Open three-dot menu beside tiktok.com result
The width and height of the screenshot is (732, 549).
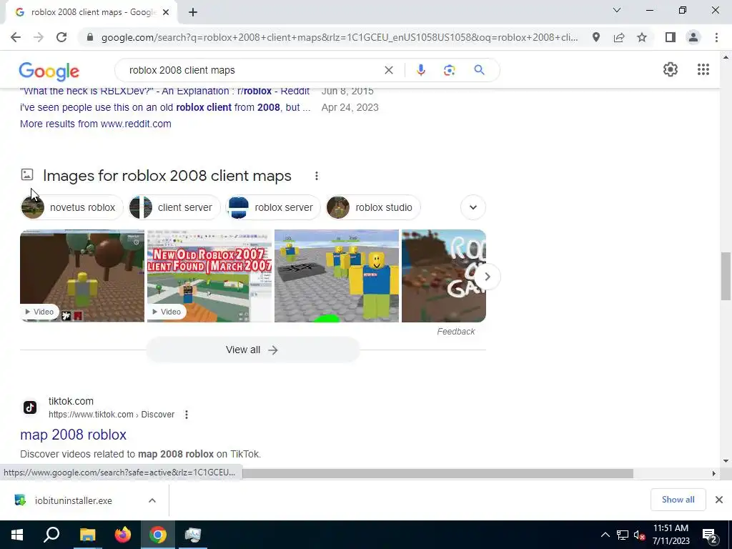click(187, 415)
